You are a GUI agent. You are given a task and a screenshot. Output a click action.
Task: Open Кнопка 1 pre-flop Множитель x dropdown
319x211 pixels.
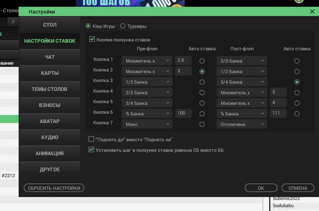click(147, 61)
